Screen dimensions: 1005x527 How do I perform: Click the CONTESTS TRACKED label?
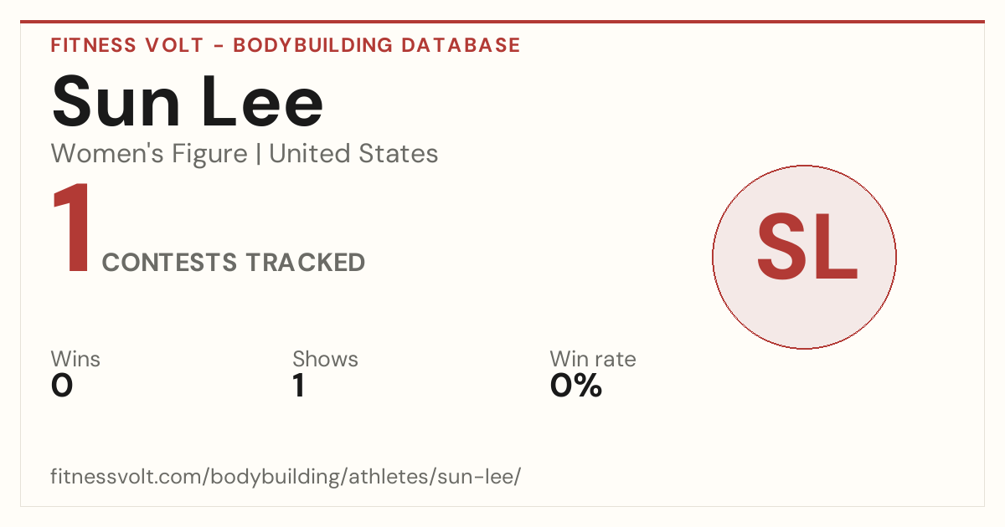pos(234,263)
